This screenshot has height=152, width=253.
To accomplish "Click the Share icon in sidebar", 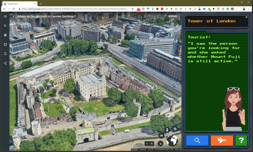I will point(5,63).
